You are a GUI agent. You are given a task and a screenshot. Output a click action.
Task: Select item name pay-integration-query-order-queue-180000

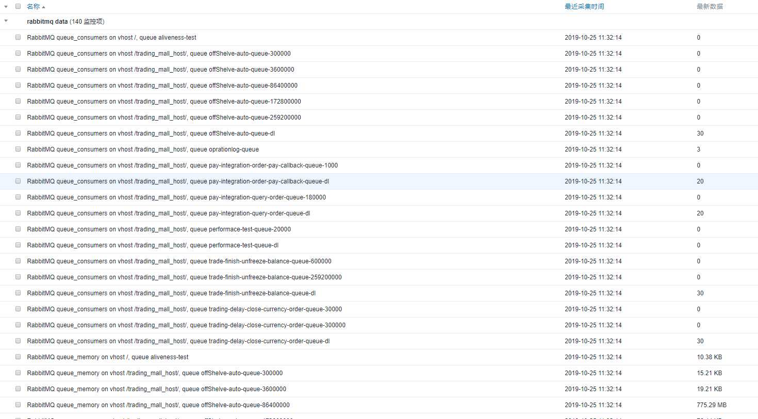[176, 197]
